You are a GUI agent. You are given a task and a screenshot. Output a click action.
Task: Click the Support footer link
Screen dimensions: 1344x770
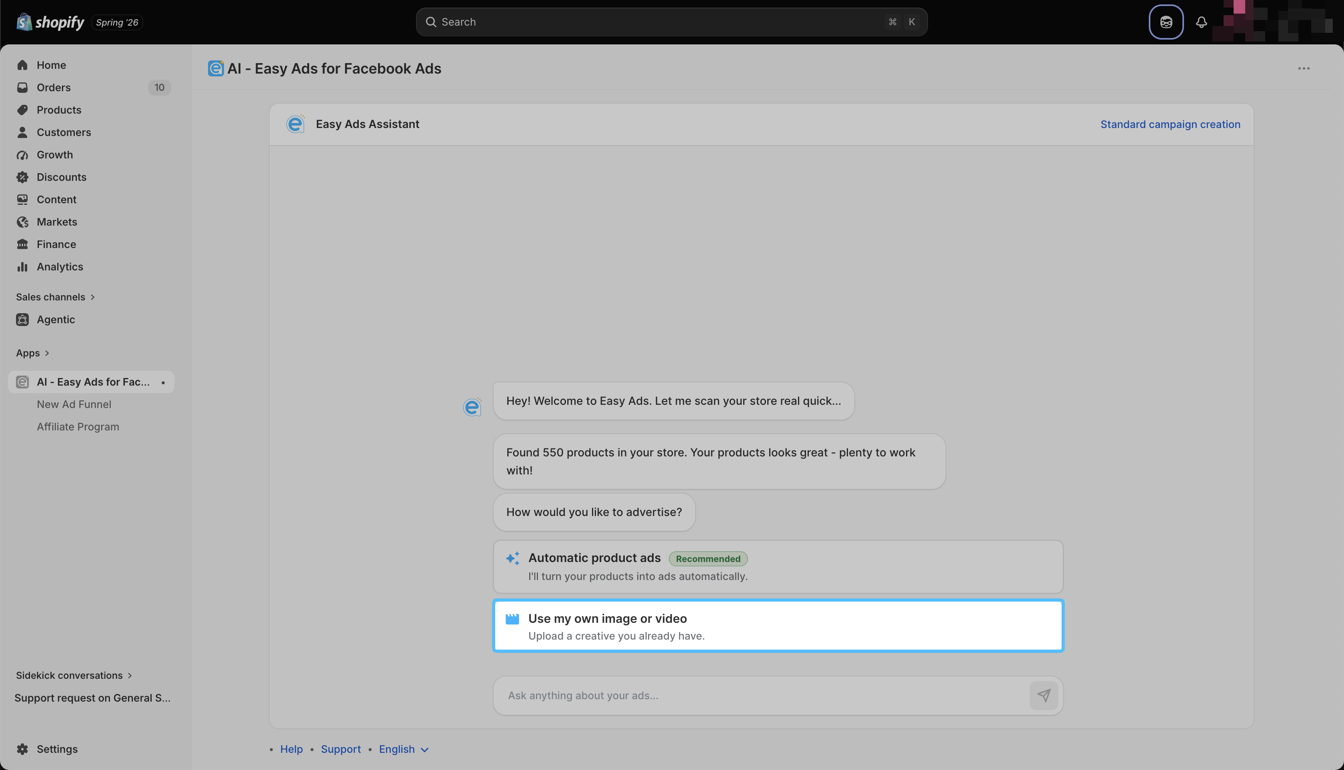pyautogui.click(x=340, y=749)
